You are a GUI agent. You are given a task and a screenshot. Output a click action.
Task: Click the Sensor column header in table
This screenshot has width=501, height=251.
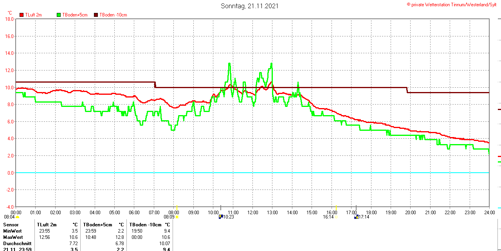point(11,225)
